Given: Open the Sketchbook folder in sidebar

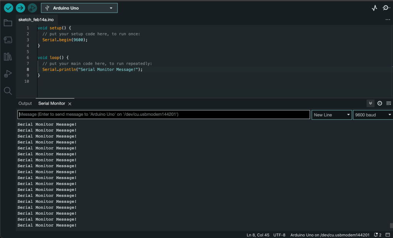Looking at the screenshot, I should point(8,23).
